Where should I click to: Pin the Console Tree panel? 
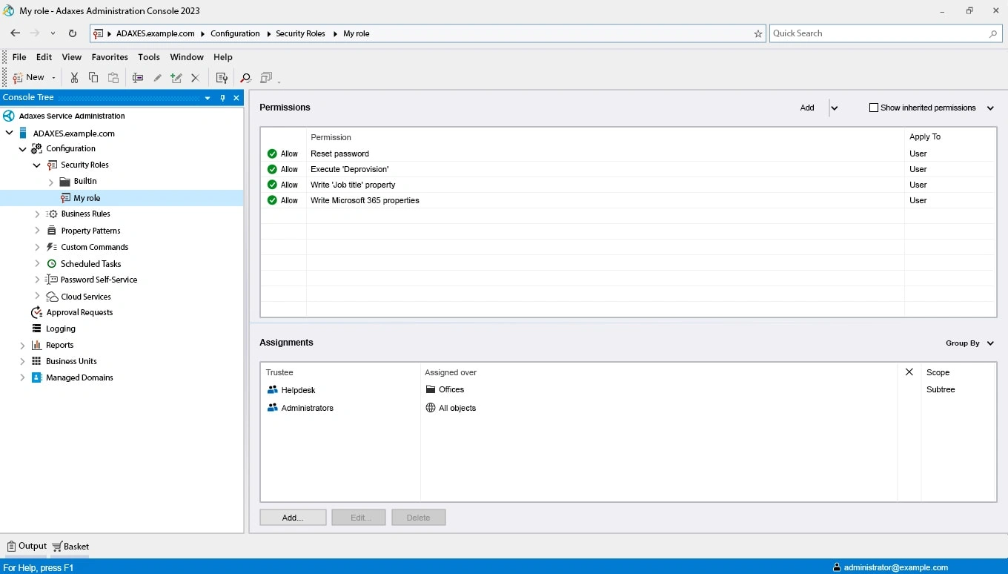click(222, 98)
